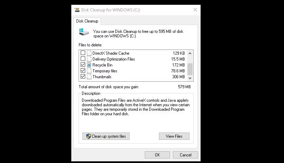The width and height of the screenshot is (284, 163).
Task: Click the list scroll down arrow
Action: coord(190,78)
